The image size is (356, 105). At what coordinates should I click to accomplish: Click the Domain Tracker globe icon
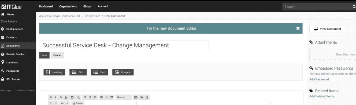pyautogui.click(x=3, y=54)
